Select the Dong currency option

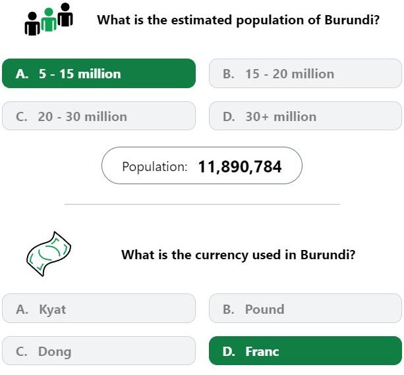tap(99, 351)
